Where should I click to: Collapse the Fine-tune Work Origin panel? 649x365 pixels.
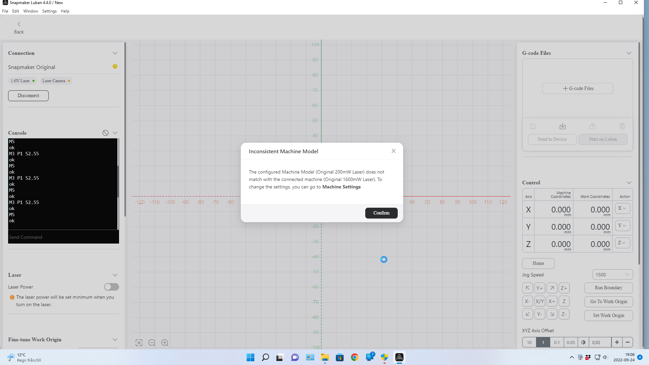(x=115, y=340)
